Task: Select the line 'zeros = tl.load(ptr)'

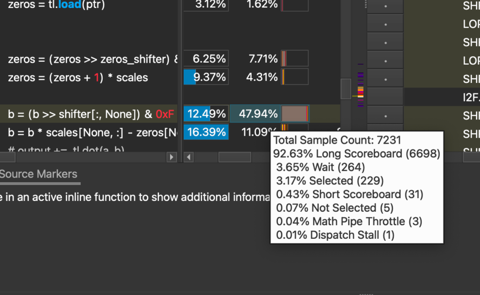Action: [56, 5]
